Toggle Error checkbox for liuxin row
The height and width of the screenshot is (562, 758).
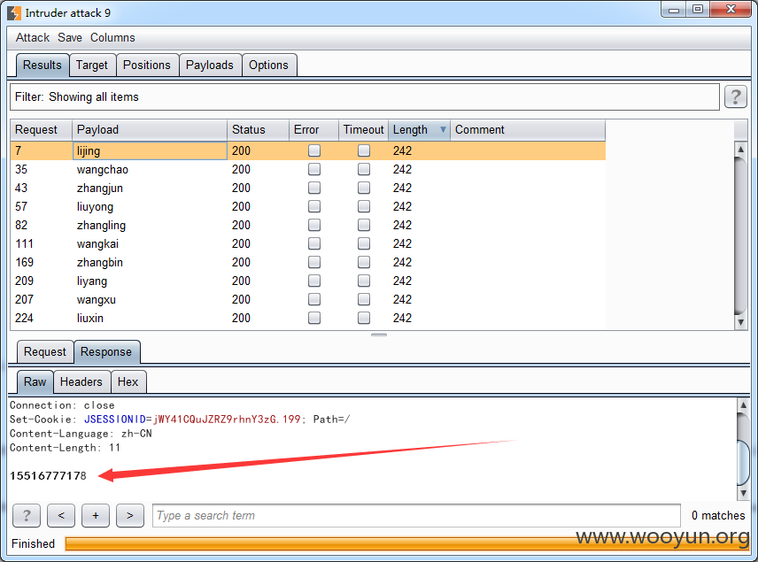tap(314, 318)
